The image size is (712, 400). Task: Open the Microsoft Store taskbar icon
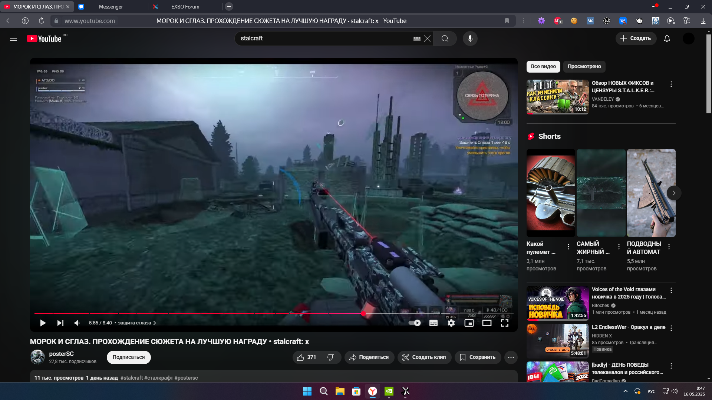pos(356,391)
